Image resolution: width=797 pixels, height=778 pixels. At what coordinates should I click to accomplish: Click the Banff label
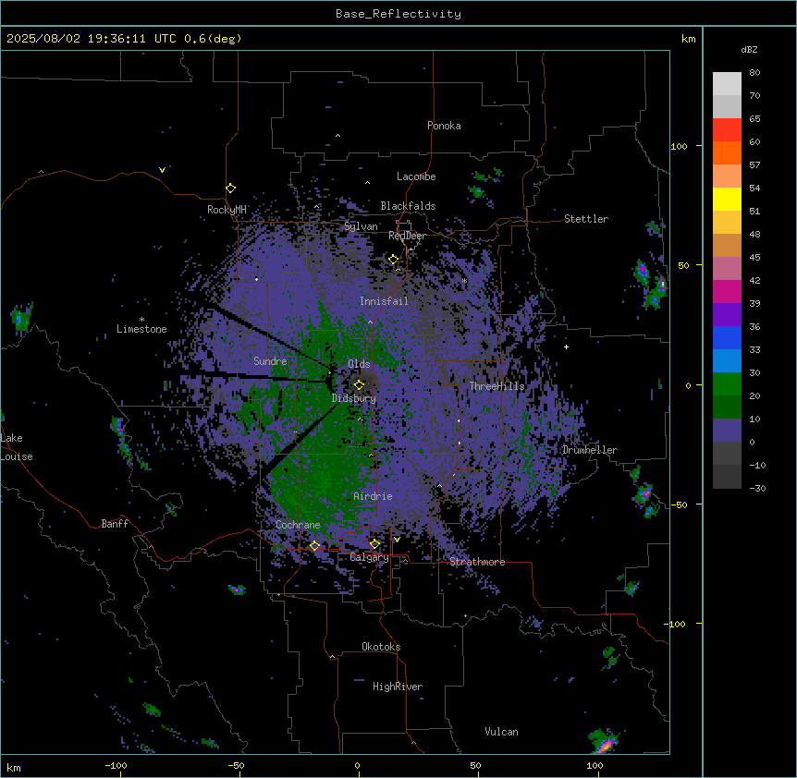click(115, 524)
